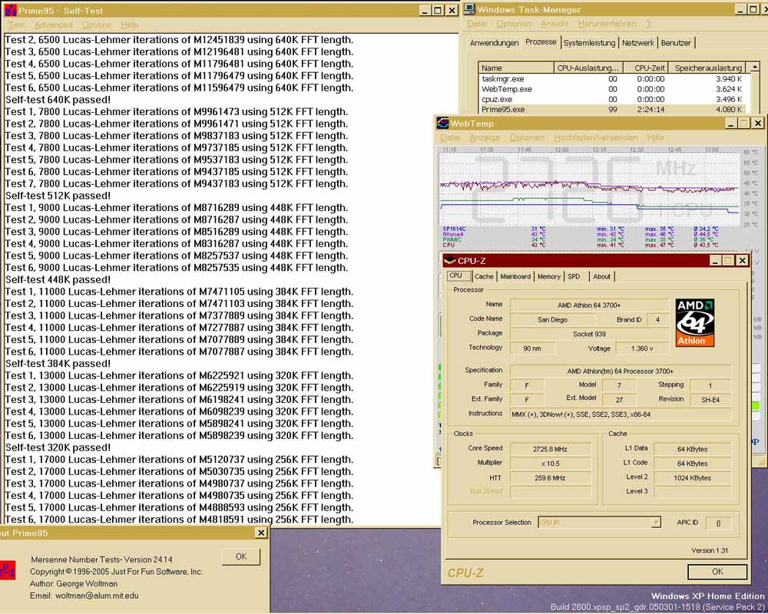
Task: Select the taskmgr.exe process row
Action: pos(613,79)
